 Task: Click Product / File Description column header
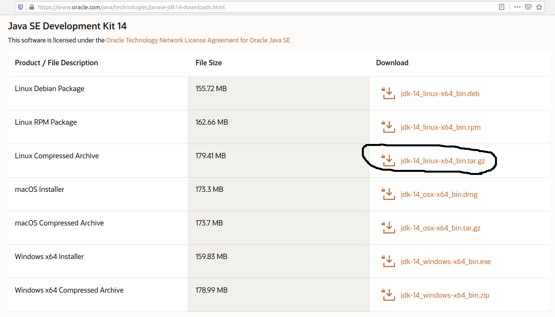(x=57, y=63)
